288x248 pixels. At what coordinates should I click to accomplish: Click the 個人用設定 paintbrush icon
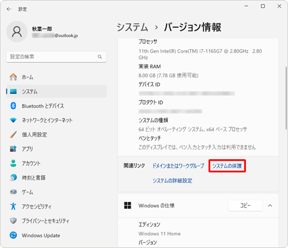13,134
